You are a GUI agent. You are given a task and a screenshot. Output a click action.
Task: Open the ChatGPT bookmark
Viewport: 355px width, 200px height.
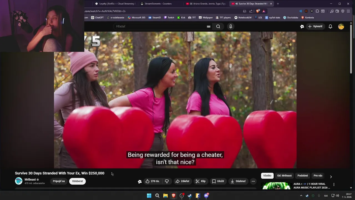[x=97, y=17]
